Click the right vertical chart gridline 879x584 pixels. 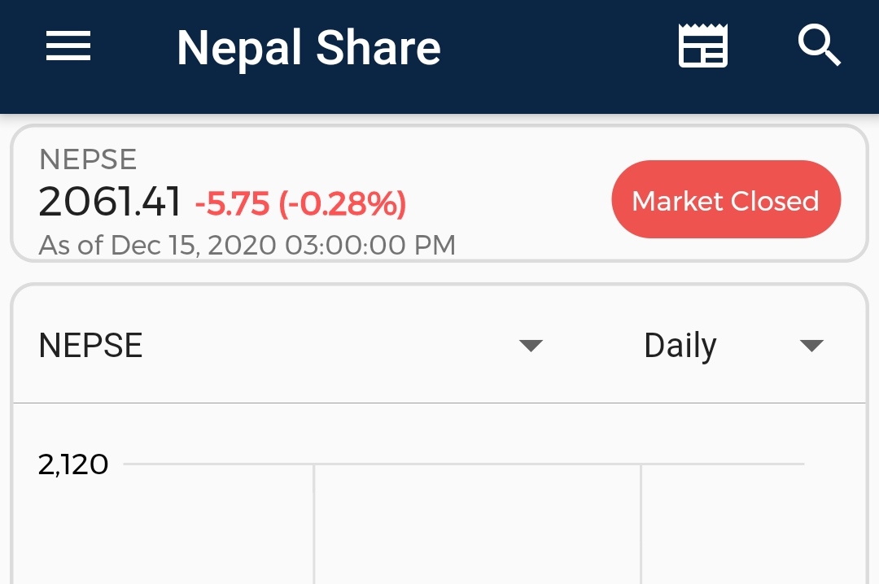pyautogui.click(x=641, y=524)
